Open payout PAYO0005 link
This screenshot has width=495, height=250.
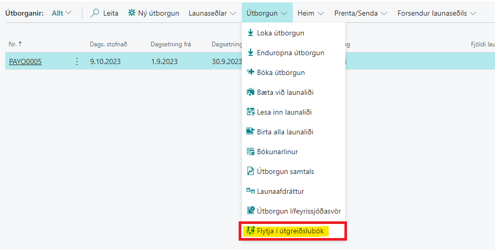point(25,61)
